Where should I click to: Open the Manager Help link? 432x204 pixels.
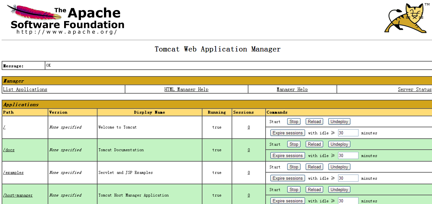[292, 89]
